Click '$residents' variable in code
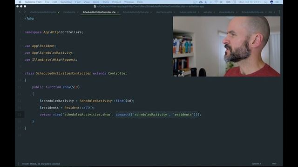 (x=49, y=108)
